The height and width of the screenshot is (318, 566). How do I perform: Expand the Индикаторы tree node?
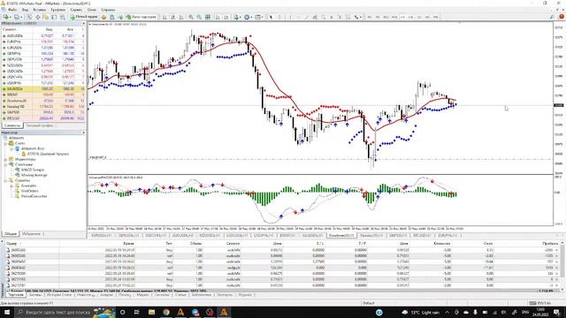(x=5, y=159)
